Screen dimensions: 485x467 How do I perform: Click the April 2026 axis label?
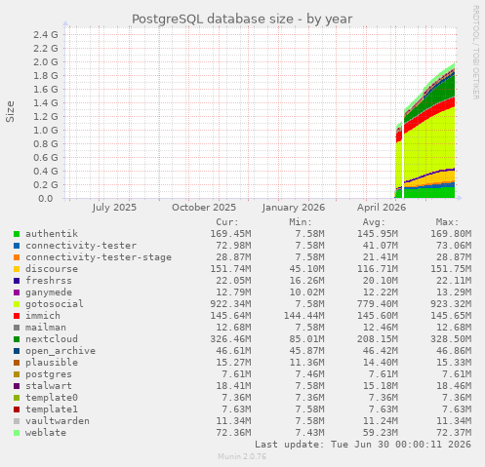tap(382, 208)
